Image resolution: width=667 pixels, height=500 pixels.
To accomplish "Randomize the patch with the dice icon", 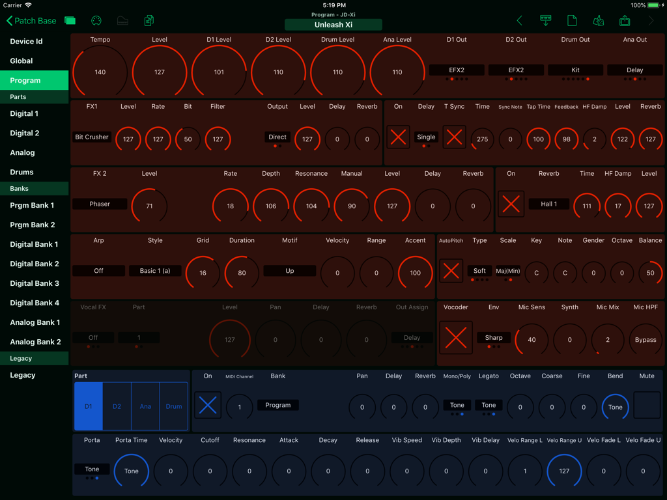I will tap(599, 20).
